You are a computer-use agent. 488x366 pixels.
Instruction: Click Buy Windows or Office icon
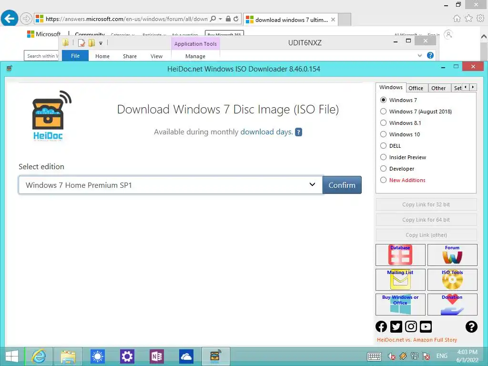point(400,305)
